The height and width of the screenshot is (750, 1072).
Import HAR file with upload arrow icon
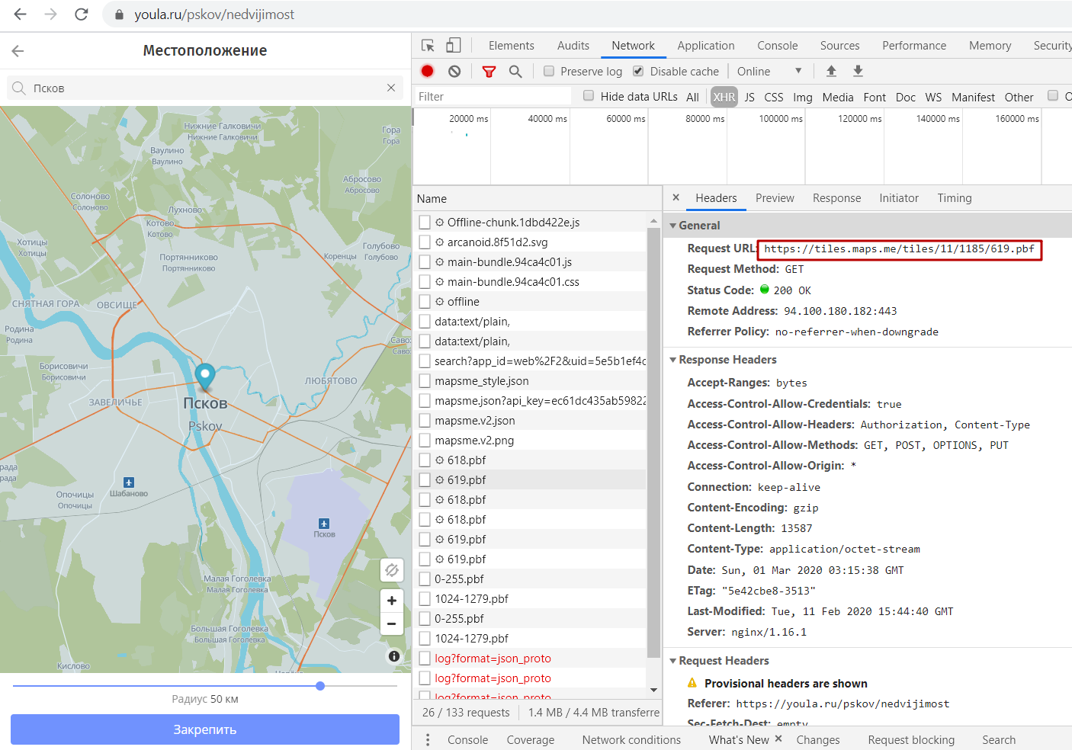pos(831,71)
